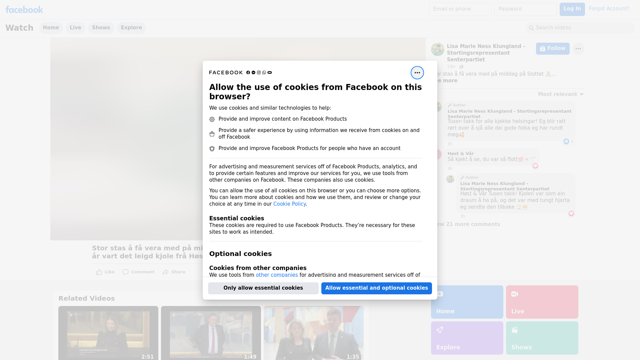Viewport: 640px width, 360px height.
Task: Click the Facebook logo in the header
Action: (24, 10)
